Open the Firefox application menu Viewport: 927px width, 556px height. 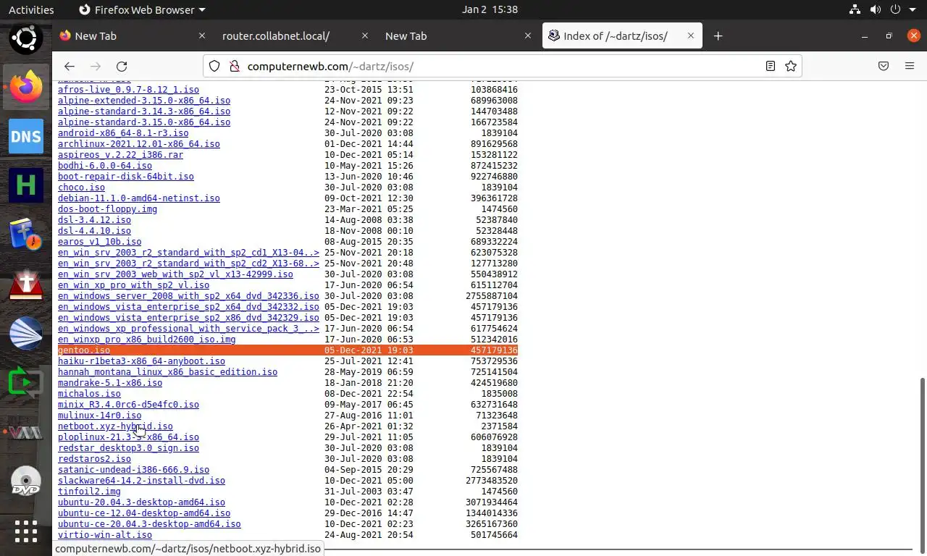(x=910, y=66)
